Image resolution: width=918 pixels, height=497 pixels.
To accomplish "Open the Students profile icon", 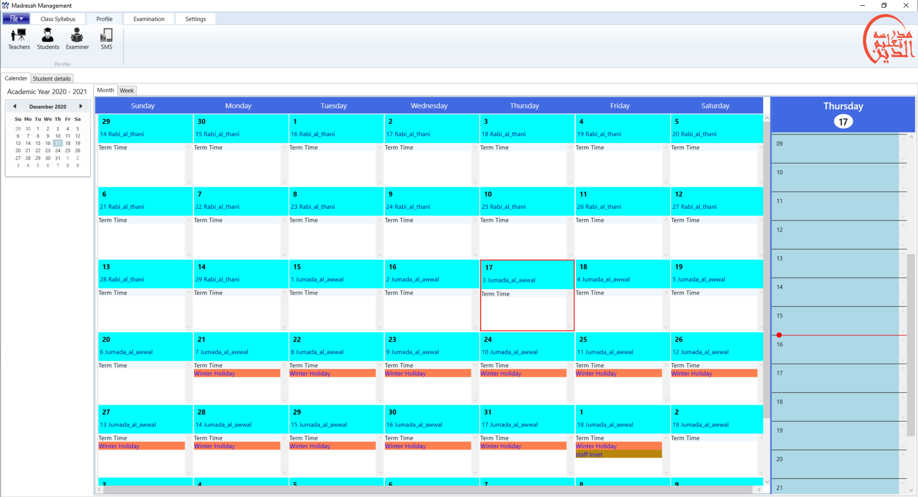I will coord(48,39).
